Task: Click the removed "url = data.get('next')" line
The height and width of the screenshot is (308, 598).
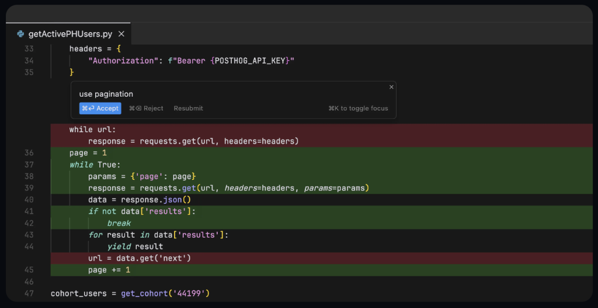Action: (140, 258)
